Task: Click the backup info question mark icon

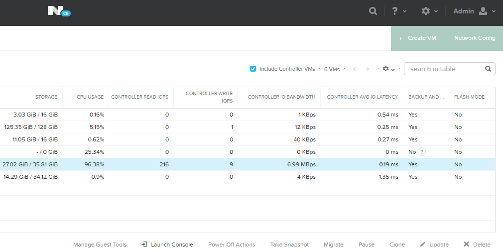Action: click(x=422, y=152)
